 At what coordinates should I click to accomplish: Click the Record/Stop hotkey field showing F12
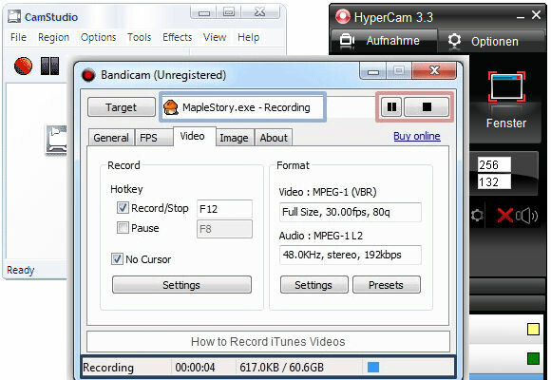click(x=224, y=209)
